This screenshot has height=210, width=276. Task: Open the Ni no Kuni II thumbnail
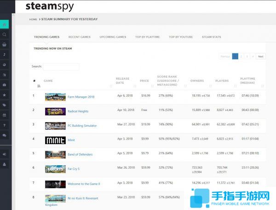[55, 199]
